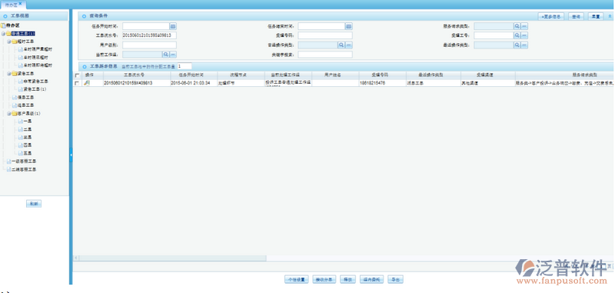Click the operation icon in the work order row
The height and width of the screenshot is (293, 615).
(x=87, y=83)
